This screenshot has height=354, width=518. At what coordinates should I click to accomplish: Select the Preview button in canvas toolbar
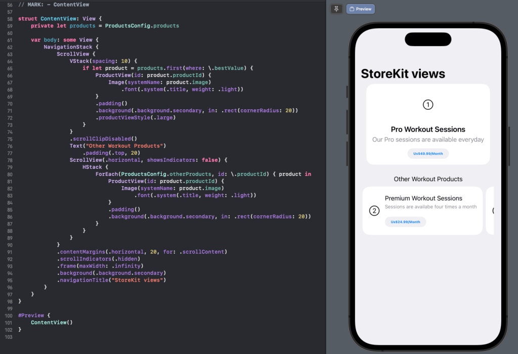click(x=360, y=9)
